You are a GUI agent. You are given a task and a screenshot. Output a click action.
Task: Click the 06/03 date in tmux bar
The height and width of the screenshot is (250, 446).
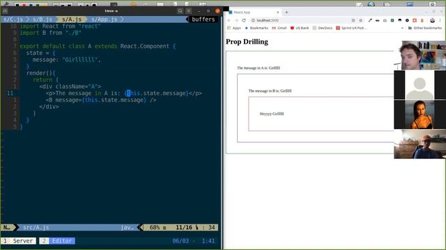point(180,241)
